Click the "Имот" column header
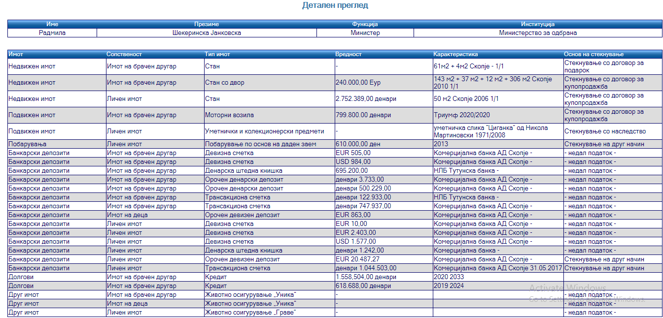 [x=57, y=54]
